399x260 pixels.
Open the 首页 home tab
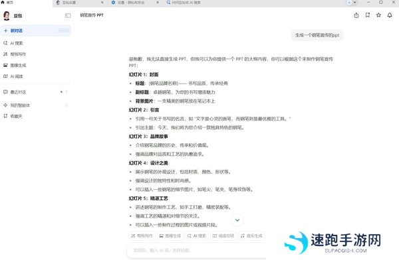7,3
